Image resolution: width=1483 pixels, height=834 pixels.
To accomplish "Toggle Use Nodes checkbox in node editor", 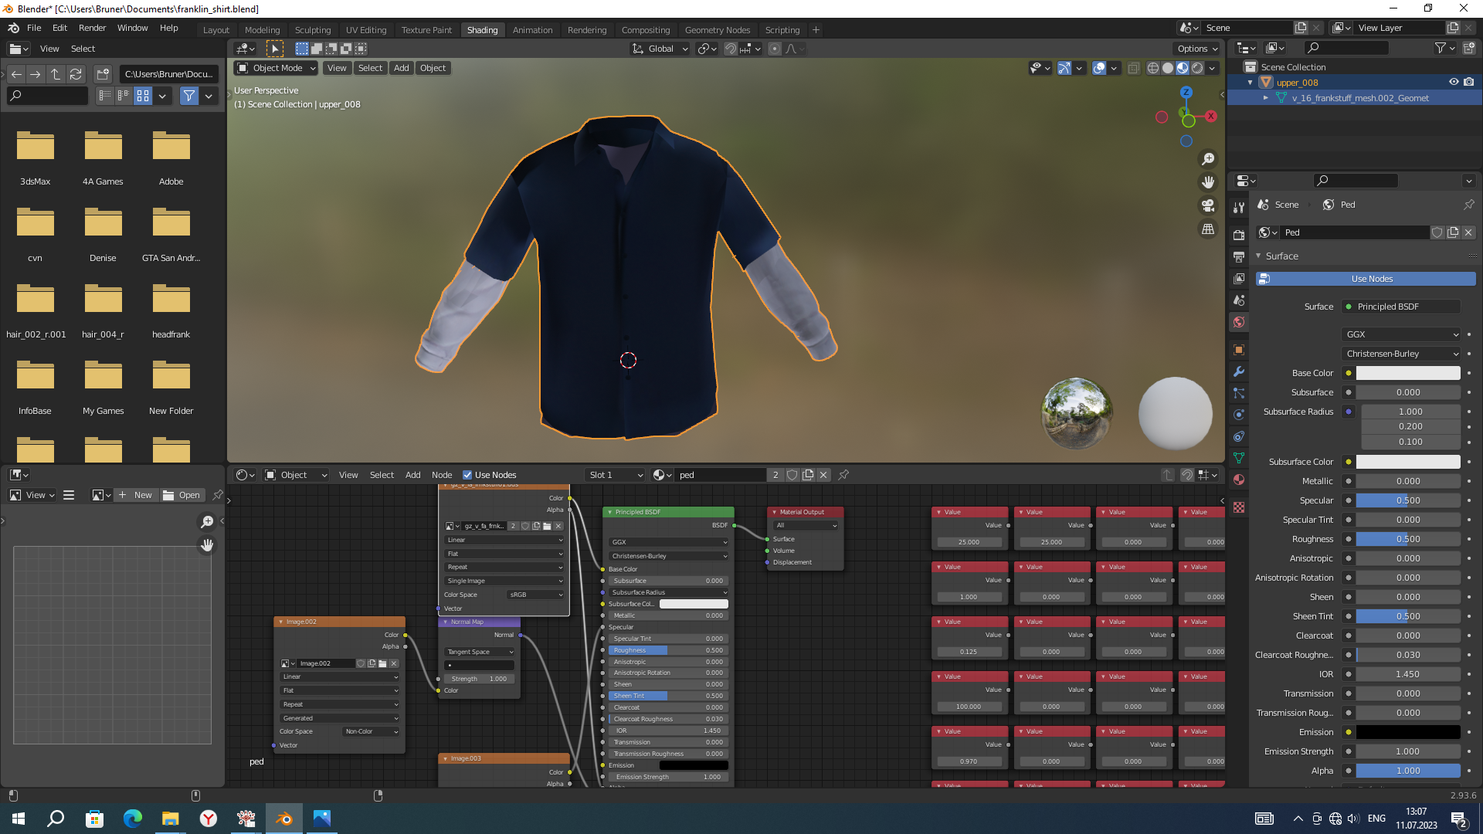I will [467, 475].
